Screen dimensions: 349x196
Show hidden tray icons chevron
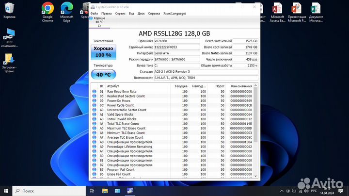click(x=282, y=191)
